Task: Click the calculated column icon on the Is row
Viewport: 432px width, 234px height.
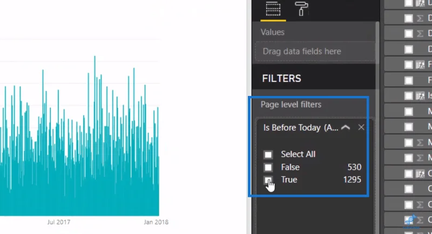Action: coord(420,95)
